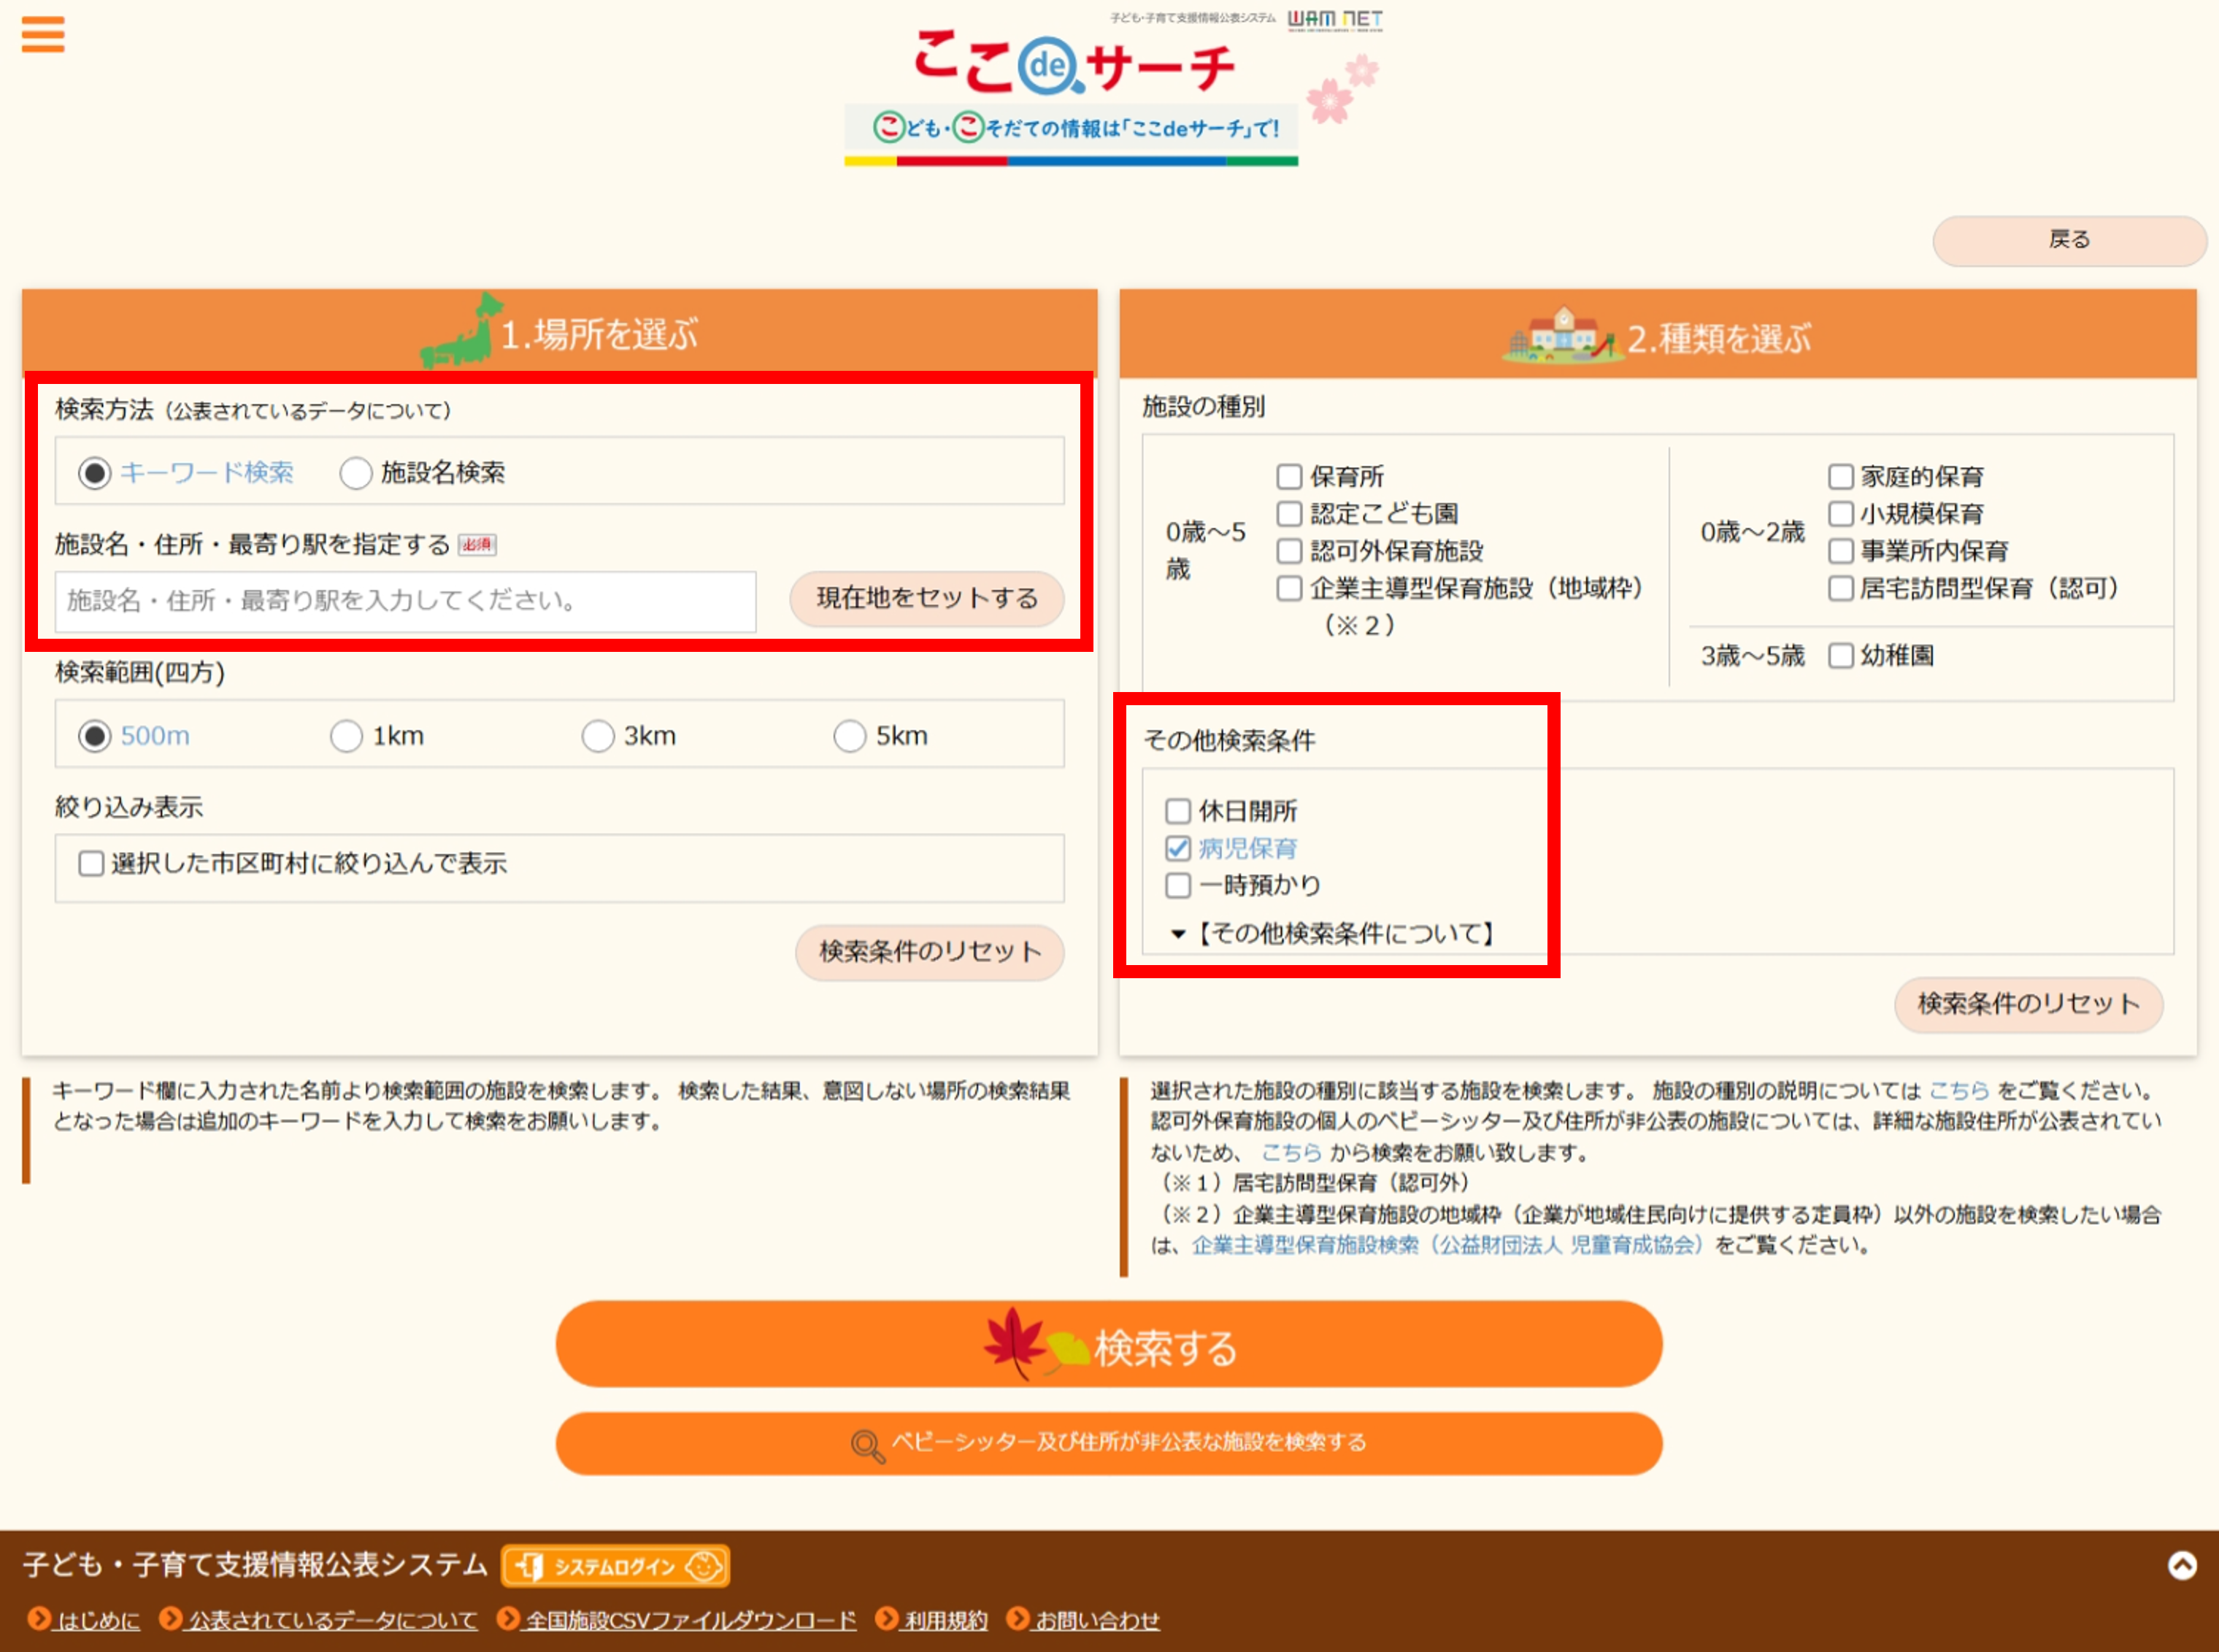This screenshot has width=2219, height=1652.
Task: Select the 3km search range
Action: tap(598, 737)
